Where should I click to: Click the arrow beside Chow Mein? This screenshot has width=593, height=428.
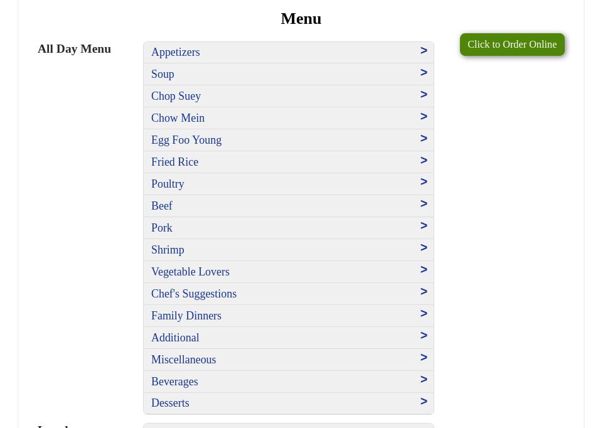pos(424,117)
